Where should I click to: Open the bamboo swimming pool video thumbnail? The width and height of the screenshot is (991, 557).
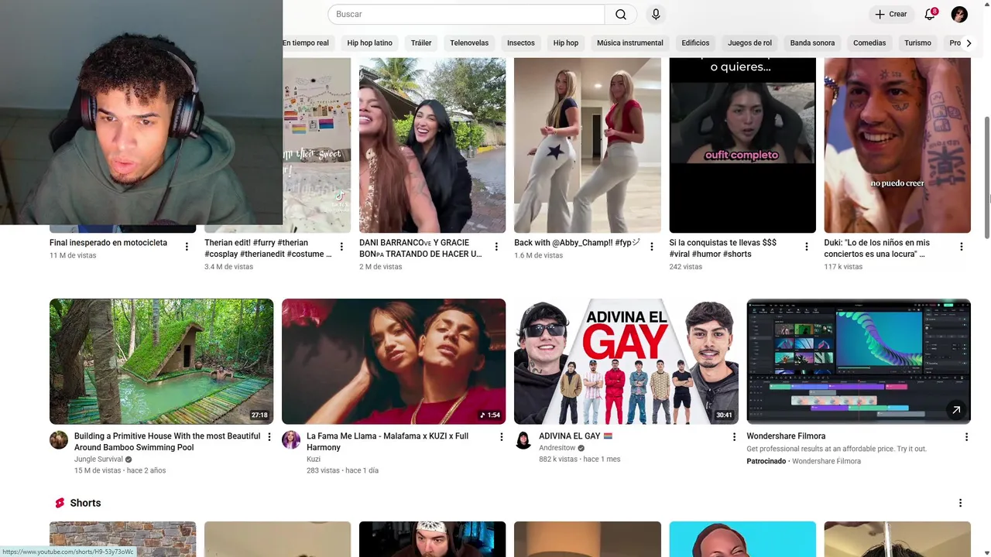point(161,361)
